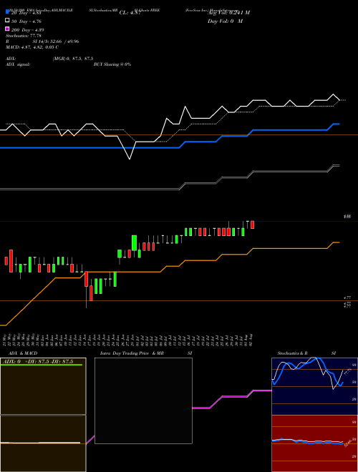Image resolution: width=358 pixels, height=472 pixels.
Task: Click the blue Stochastics chart panel
Action: click(x=314, y=386)
